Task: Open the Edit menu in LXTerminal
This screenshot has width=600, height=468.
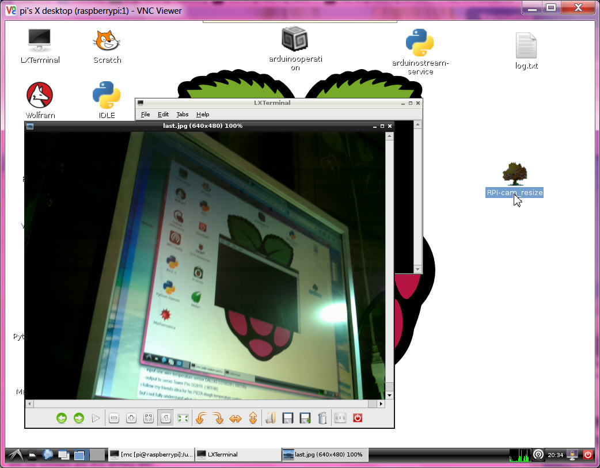Action: tap(163, 115)
